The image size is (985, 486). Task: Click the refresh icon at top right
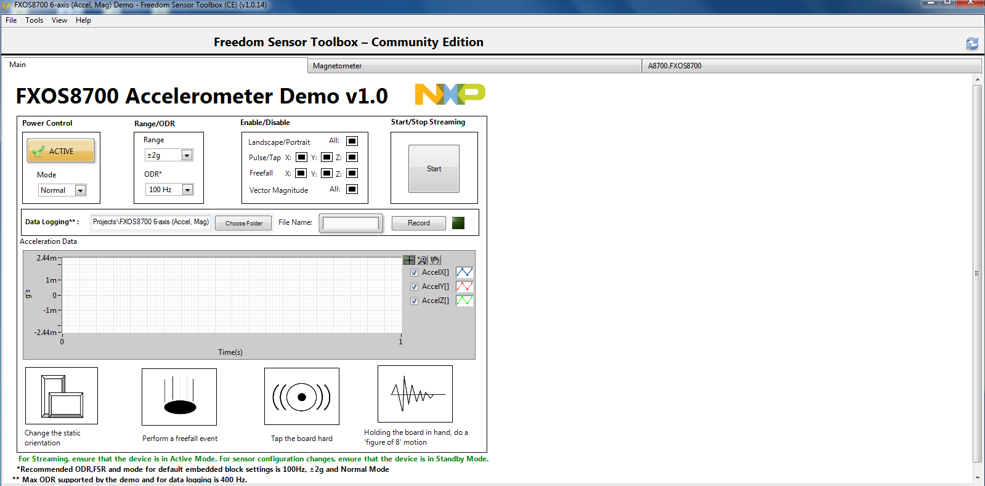tap(972, 43)
